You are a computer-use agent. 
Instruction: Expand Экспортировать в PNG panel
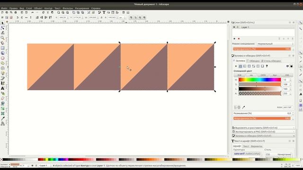tap(263, 132)
